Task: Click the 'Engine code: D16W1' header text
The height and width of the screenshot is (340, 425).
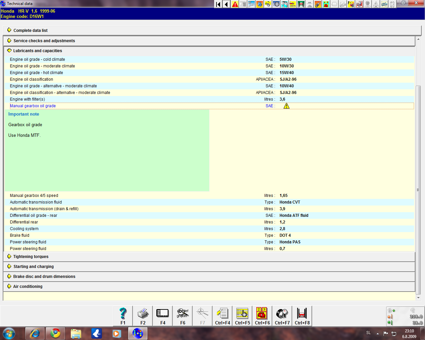Action: 22,16
